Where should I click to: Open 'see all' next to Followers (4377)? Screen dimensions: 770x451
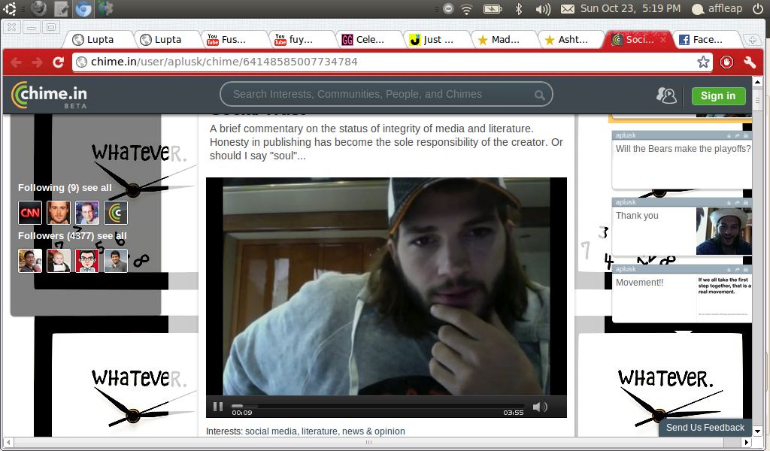pos(111,236)
